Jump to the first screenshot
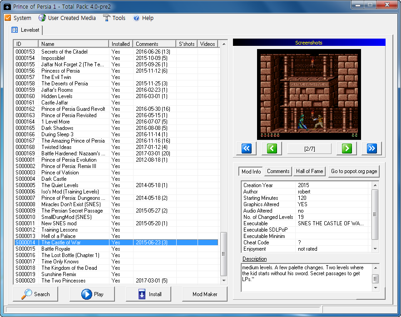This screenshot has height=317, width=401. tap(246, 149)
